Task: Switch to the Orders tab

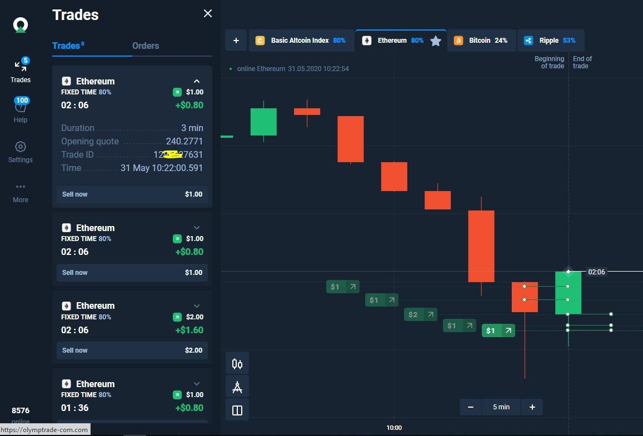Action: pyautogui.click(x=146, y=46)
